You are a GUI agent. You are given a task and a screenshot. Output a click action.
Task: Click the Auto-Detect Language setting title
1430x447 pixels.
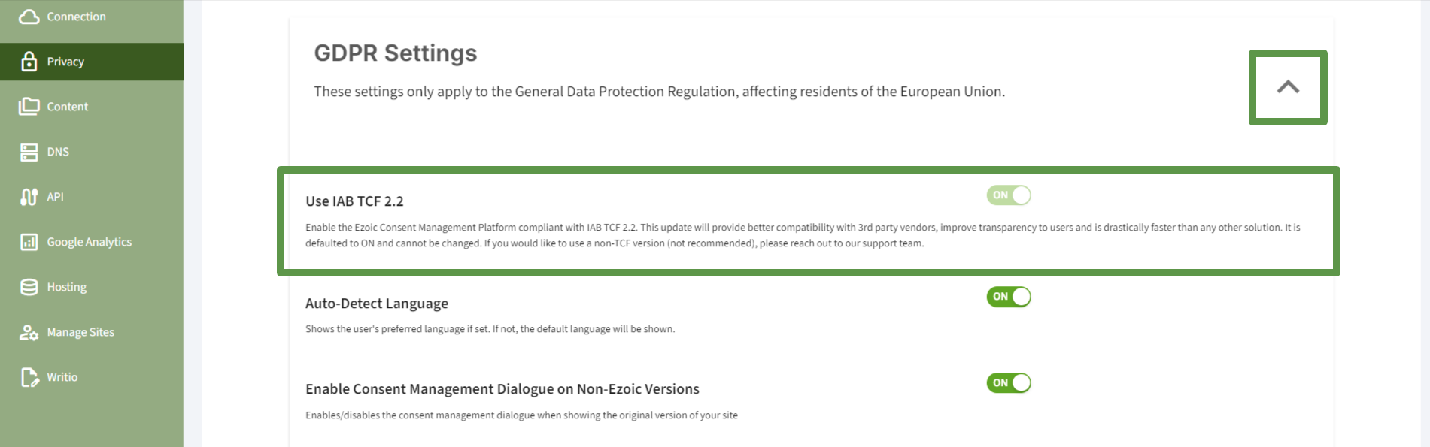pyautogui.click(x=376, y=304)
